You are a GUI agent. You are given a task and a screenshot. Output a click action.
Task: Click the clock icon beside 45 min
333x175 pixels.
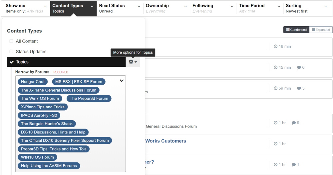pyautogui.click(x=275, y=67)
